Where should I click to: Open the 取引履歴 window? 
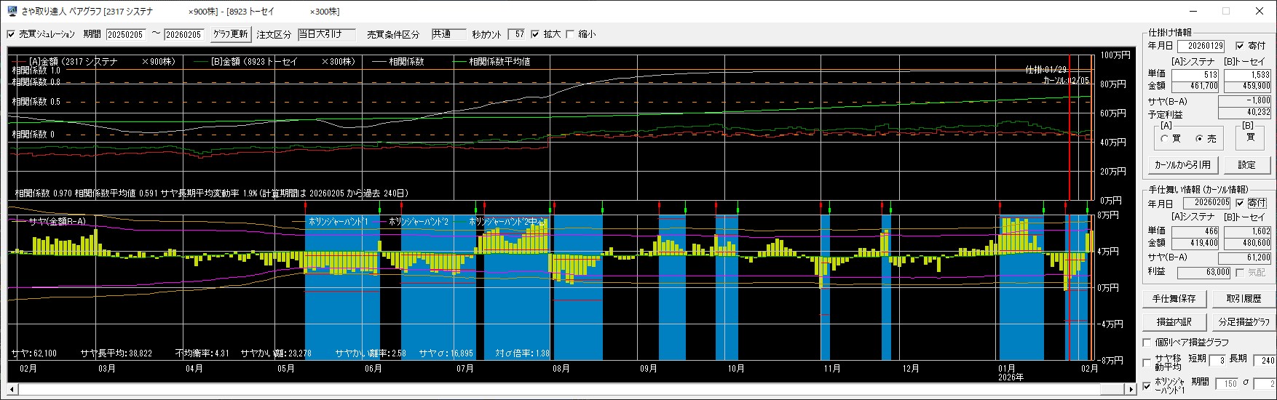point(1243,299)
